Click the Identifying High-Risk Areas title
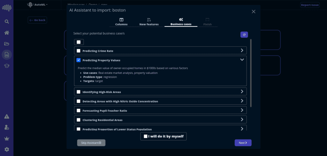Viewport: 327px width, 156px height. click(102, 92)
